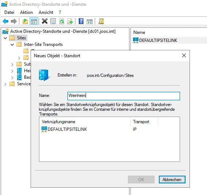The image size is (207, 195).
Task: Click the Sites folder icon
Action: [x=12, y=38]
